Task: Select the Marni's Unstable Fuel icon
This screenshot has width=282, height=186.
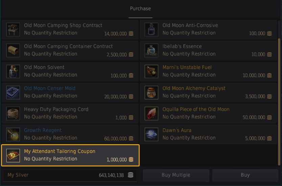Action: tap(151, 71)
